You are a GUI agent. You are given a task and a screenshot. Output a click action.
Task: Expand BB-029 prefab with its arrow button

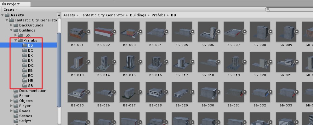click(x=192, y=92)
